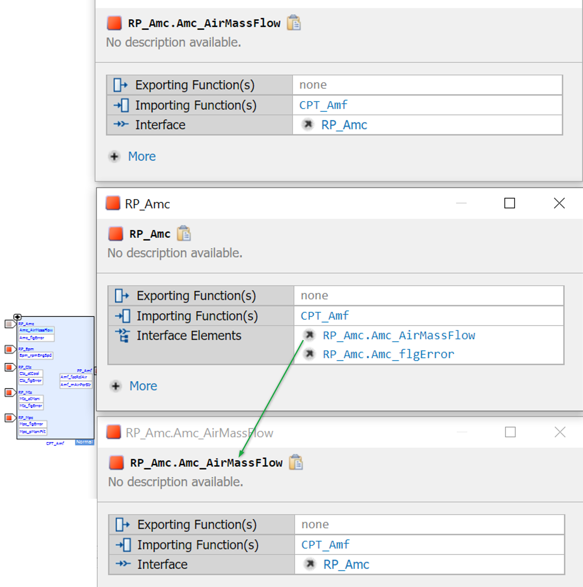Screen dimensions: 583x587
Task: Click the Amf_mAirPerStr output field on PP_Amf
Action: click(x=75, y=385)
